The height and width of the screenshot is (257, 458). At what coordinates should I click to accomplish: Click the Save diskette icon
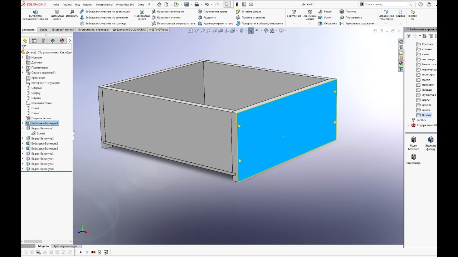tap(186, 4)
